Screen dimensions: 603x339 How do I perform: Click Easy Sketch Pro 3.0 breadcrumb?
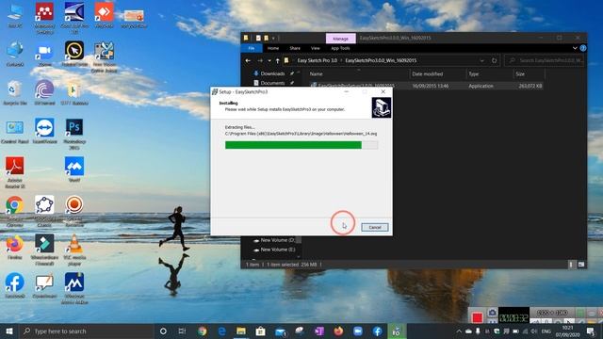tap(317, 60)
